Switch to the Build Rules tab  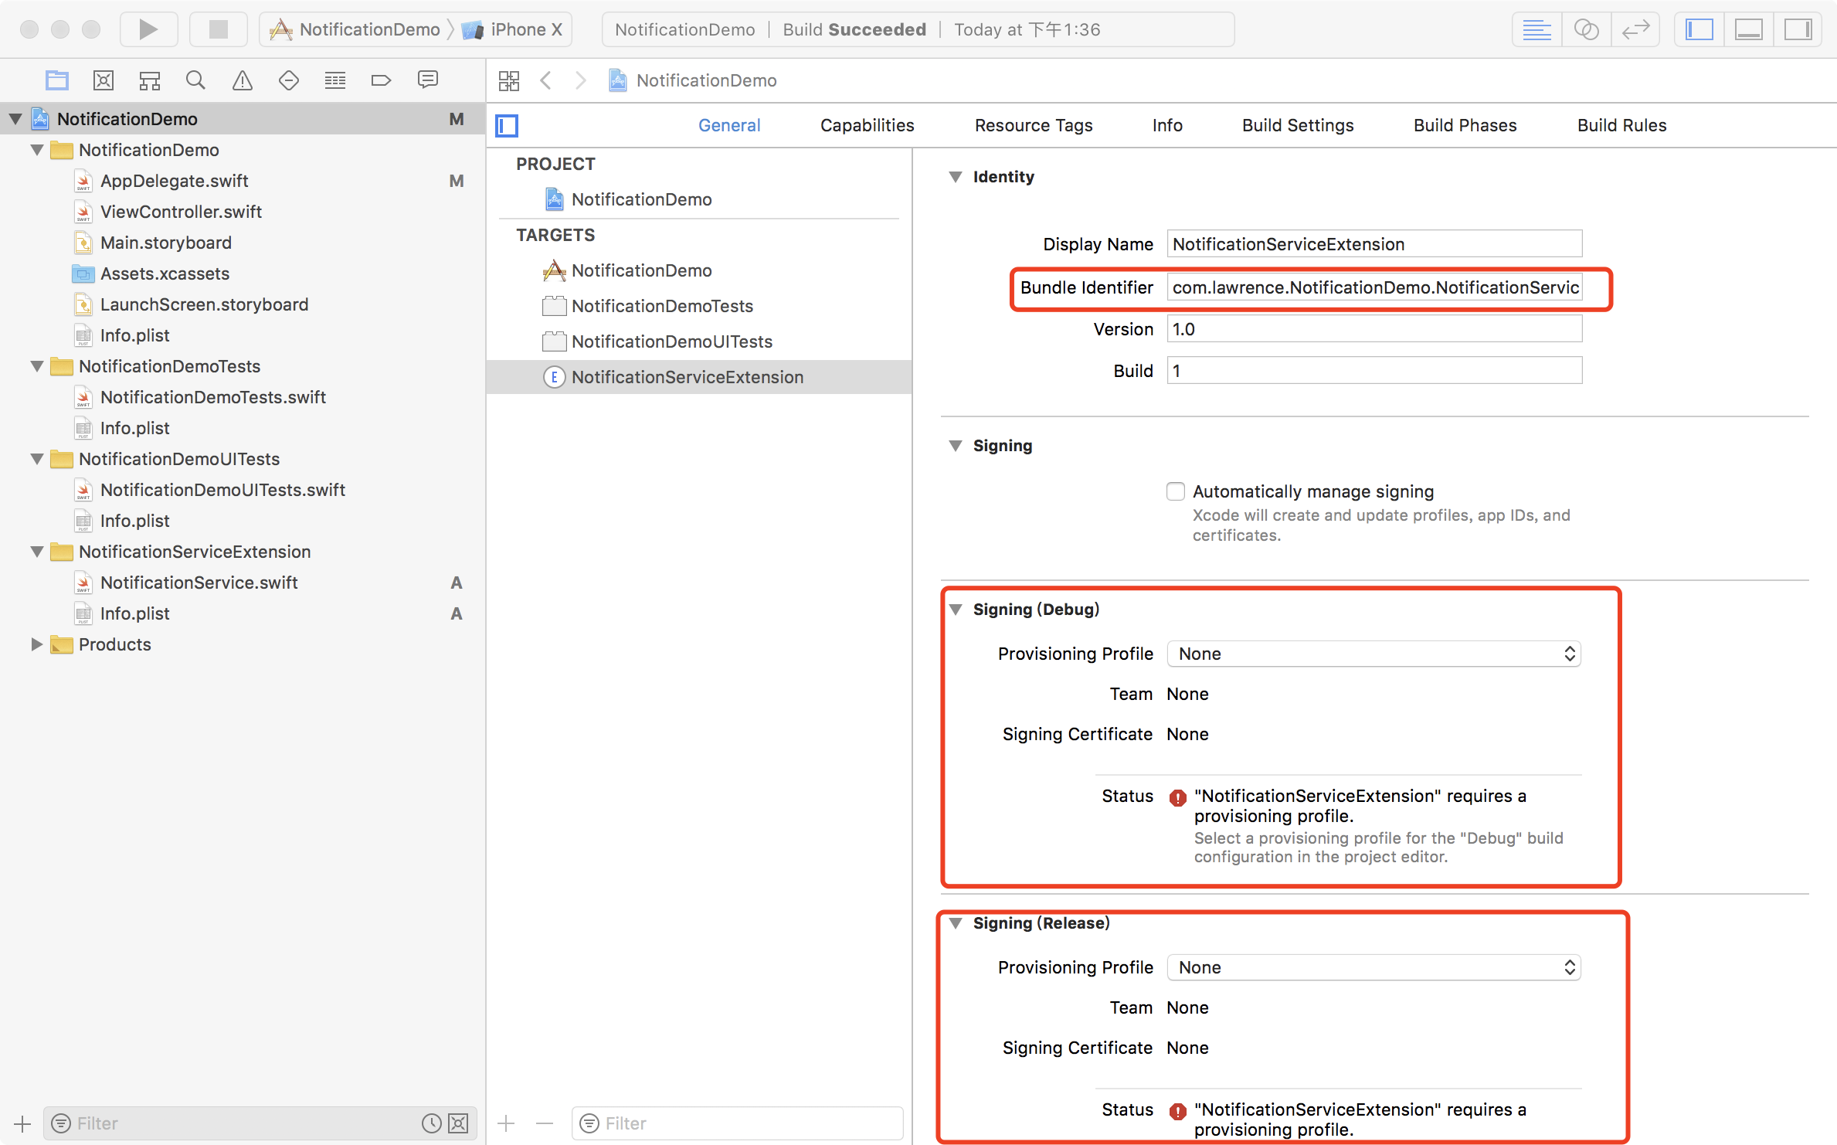click(1621, 125)
